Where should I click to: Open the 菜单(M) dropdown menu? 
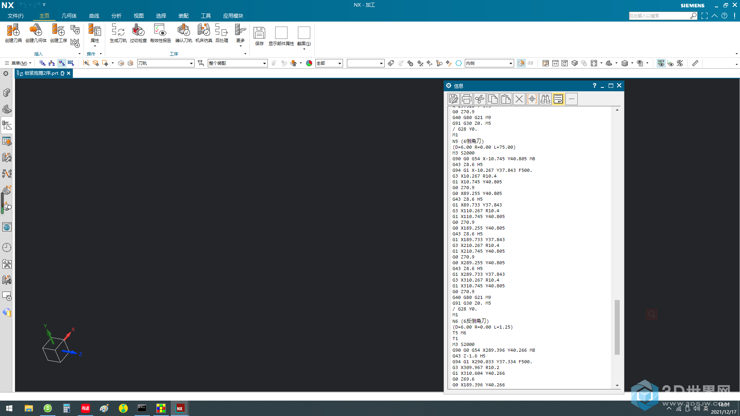(x=18, y=63)
